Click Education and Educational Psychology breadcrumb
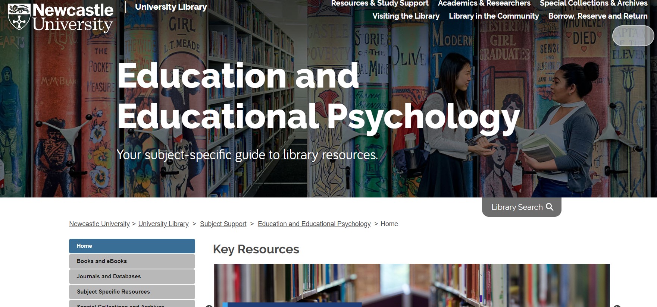Viewport: 657px width, 307px height. coord(314,224)
